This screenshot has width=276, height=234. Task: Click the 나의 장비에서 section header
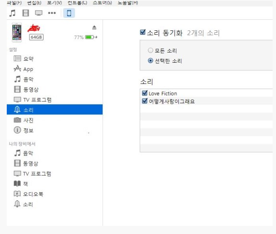[x=22, y=144]
